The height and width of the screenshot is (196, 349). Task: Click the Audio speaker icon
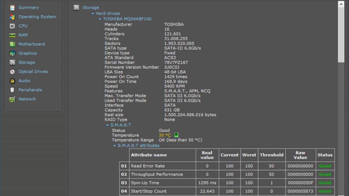coord(12,81)
